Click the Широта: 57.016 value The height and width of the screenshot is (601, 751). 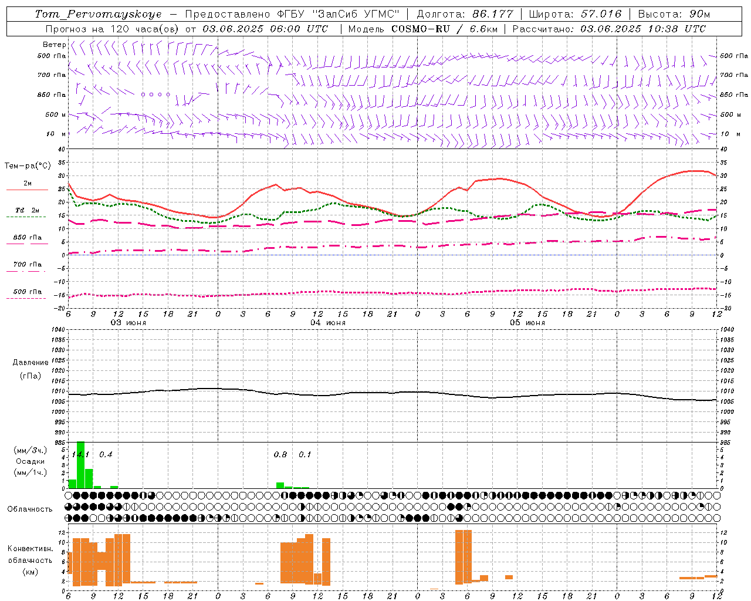pos(575,14)
